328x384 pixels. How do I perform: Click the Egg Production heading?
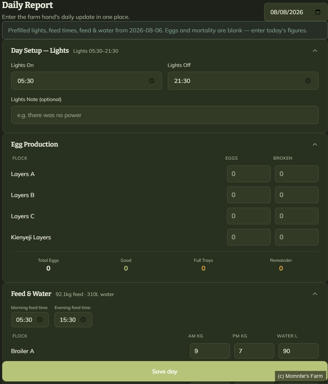[35, 144]
